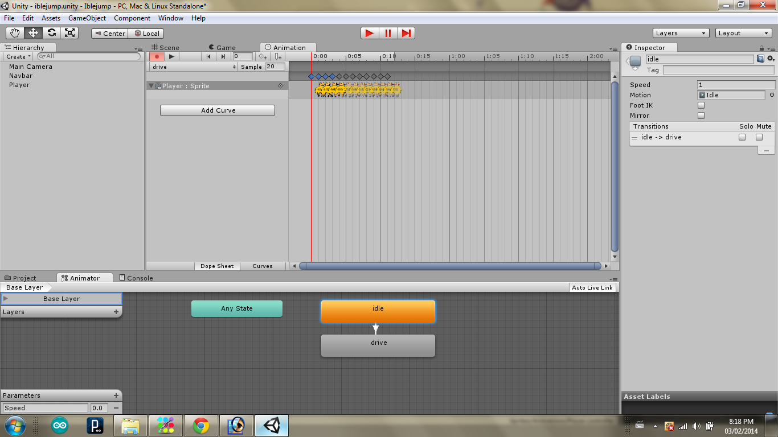Switch to Curves view
Viewport: 778px width, 437px height.
point(263,266)
